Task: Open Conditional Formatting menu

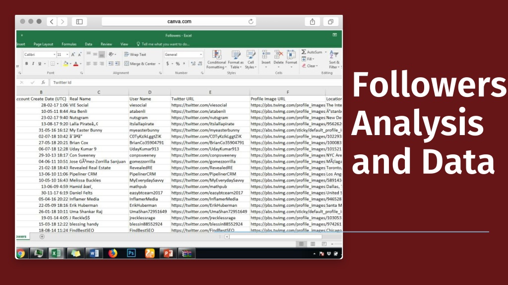Action: click(x=216, y=59)
